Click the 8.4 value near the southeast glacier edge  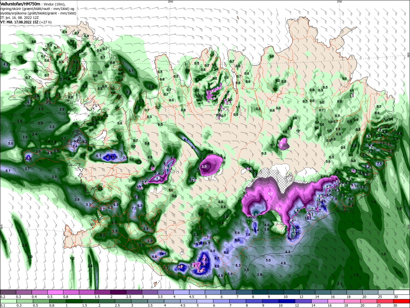pyautogui.click(x=327, y=187)
